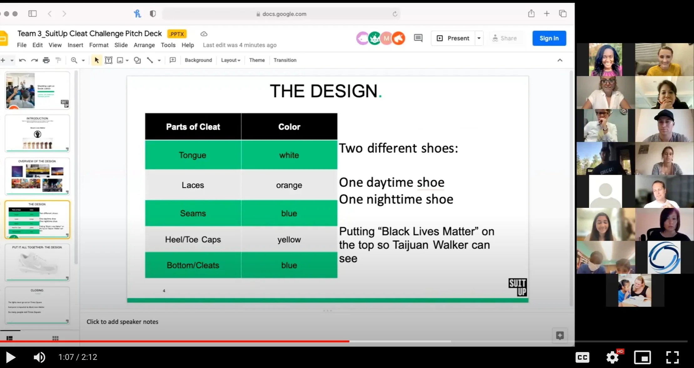Mute the video volume
Screen dimensions: 694x368
pos(39,357)
